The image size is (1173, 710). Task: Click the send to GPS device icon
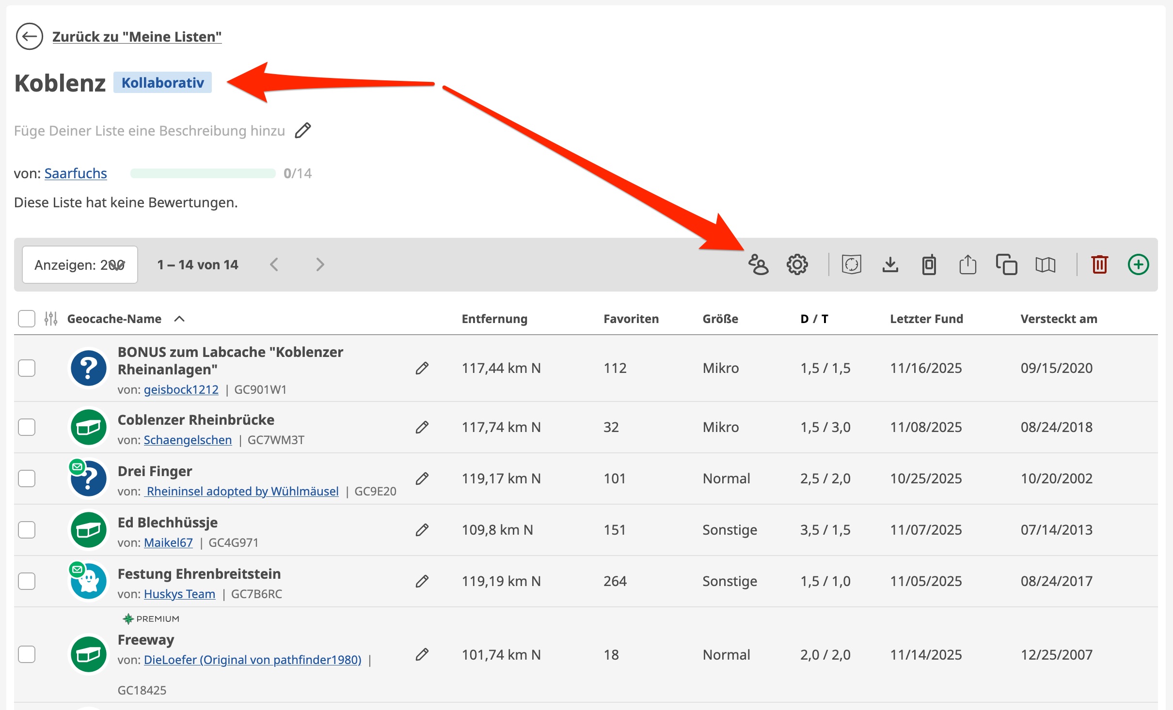[929, 264]
